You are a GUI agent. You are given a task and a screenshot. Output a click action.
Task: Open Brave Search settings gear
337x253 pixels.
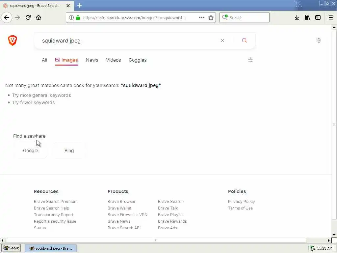[x=319, y=41]
